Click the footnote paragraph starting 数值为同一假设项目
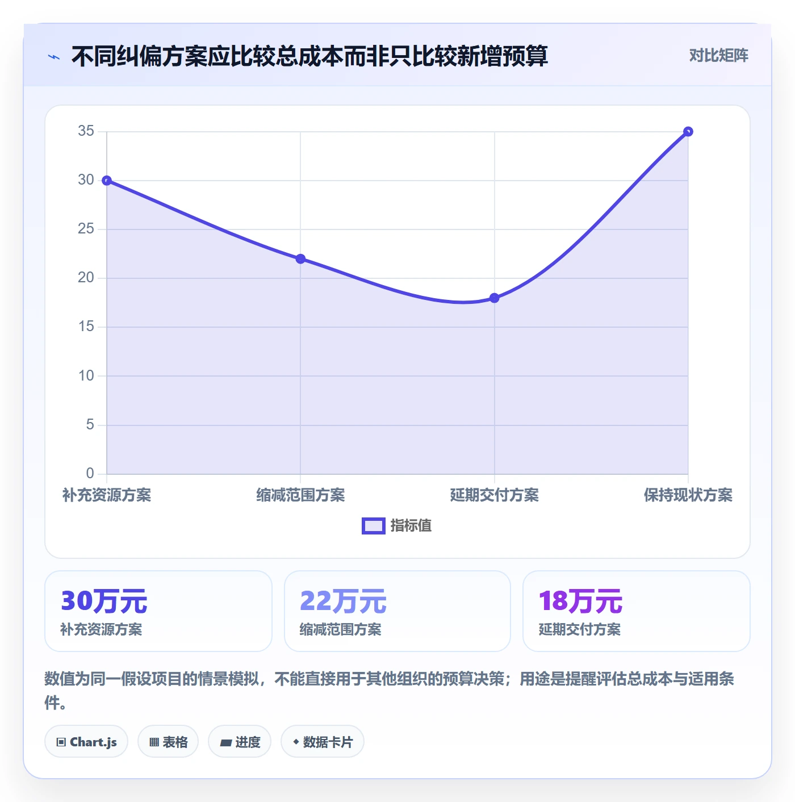Viewport: 795px width, 802px height. tap(390, 691)
